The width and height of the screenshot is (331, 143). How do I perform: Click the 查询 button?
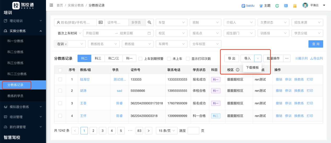click(x=316, y=44)
